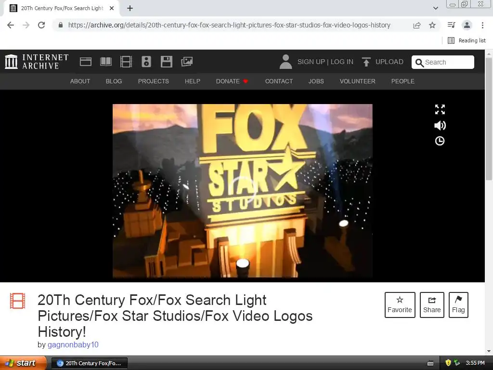Click the on-screen keyboard tray icon
Image resolution: width=493 pixels, height=370 pixels.
(x=430, y=363)
